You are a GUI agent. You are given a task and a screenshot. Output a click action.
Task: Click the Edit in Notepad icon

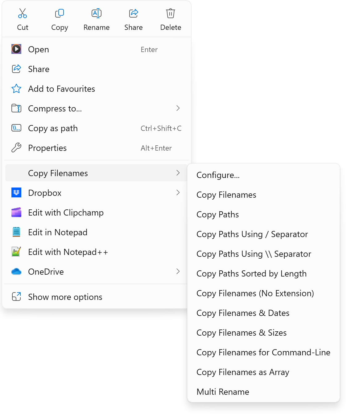[16, 232]
